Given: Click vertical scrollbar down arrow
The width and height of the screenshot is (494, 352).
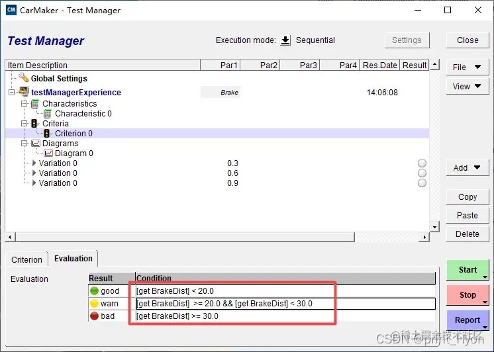Looking at the screenshot, I should pos(435,227).
